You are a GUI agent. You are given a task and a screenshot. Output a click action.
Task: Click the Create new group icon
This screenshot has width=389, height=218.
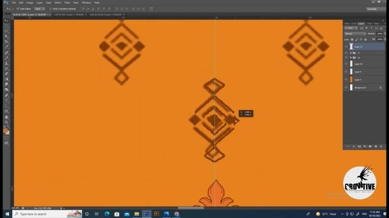[x=370, y=147]
